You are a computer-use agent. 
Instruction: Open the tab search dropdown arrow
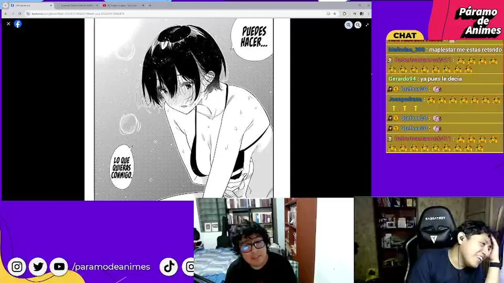point(5,6)
